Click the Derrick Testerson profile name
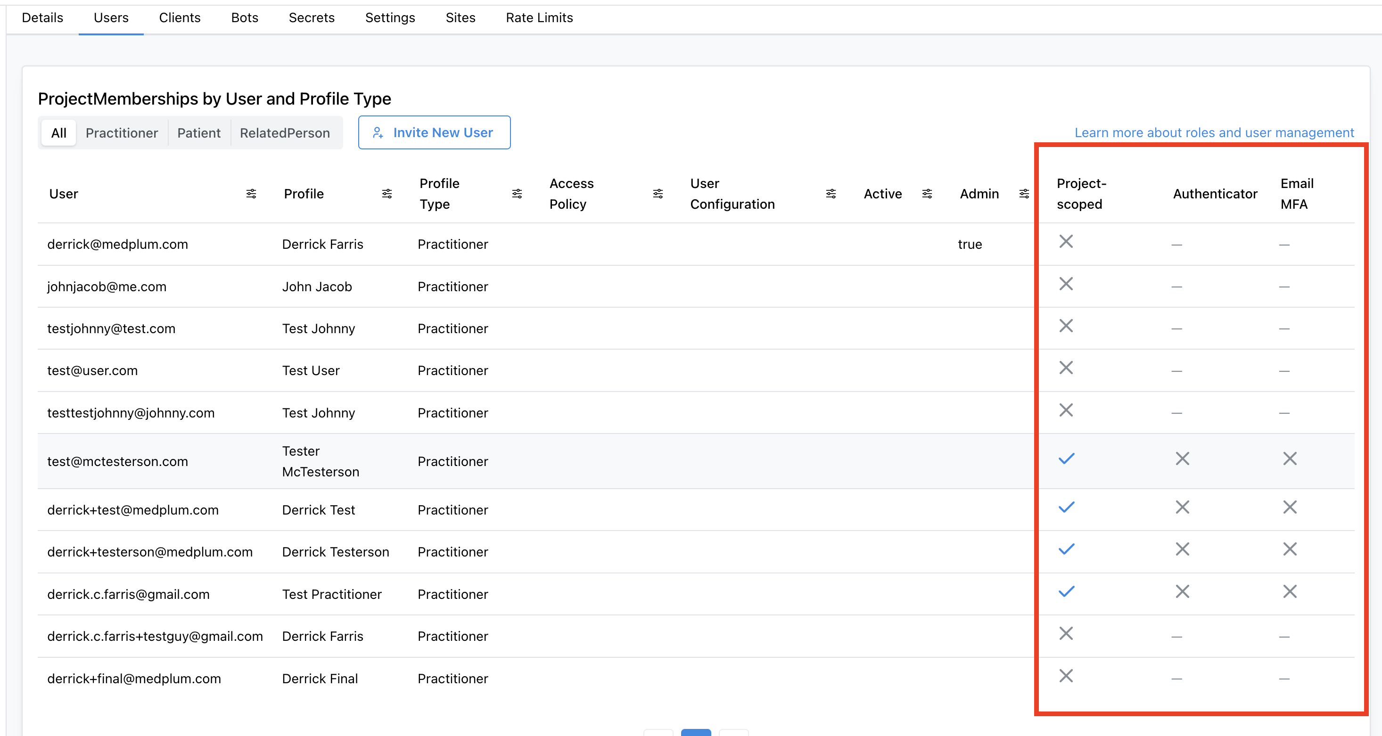1382x736 pixels. coord(336,551)
